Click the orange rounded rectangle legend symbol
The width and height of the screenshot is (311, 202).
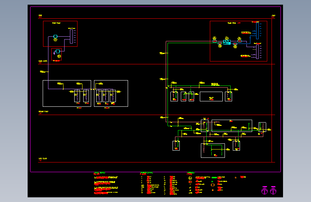click(x=213, y=185)
